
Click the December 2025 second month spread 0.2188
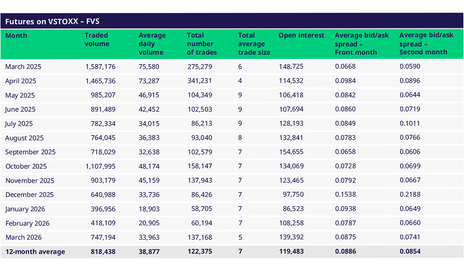(x=410, y=195)
